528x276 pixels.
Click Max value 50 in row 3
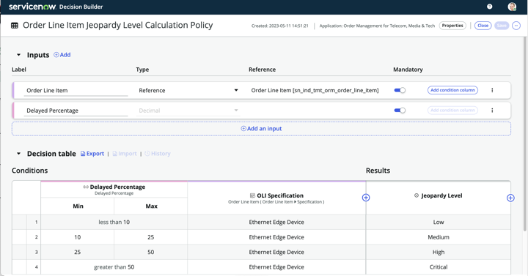point(151,252)
